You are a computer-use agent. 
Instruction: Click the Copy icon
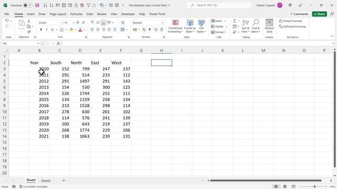(29, 27)
